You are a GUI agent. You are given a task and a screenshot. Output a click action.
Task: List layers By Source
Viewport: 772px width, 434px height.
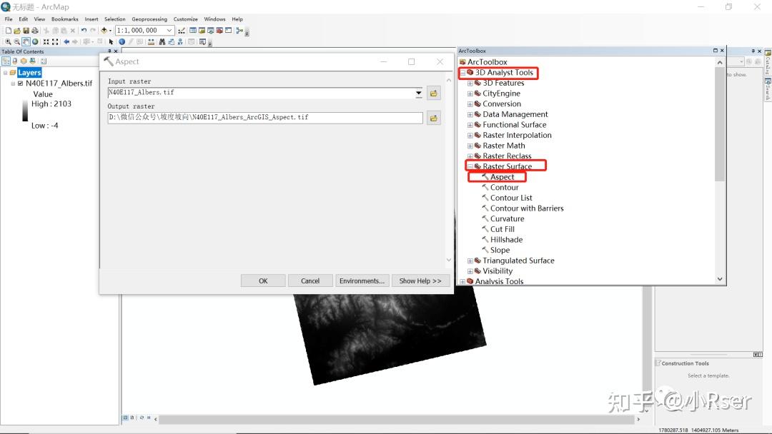pyautogui.click(x=15, y=61)
